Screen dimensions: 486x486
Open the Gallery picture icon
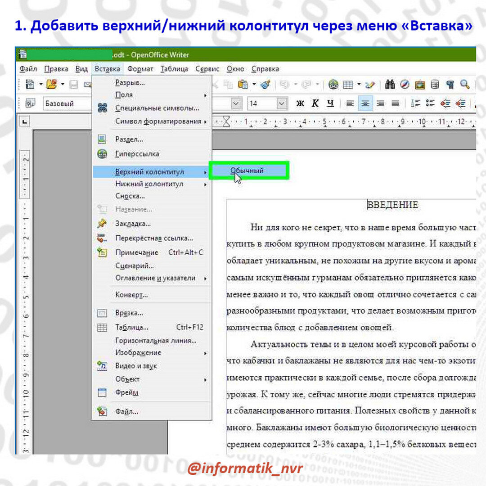pyautogui.click(x=420, y=84)
